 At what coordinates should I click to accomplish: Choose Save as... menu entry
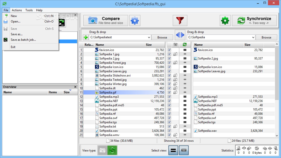click(30, 34)
